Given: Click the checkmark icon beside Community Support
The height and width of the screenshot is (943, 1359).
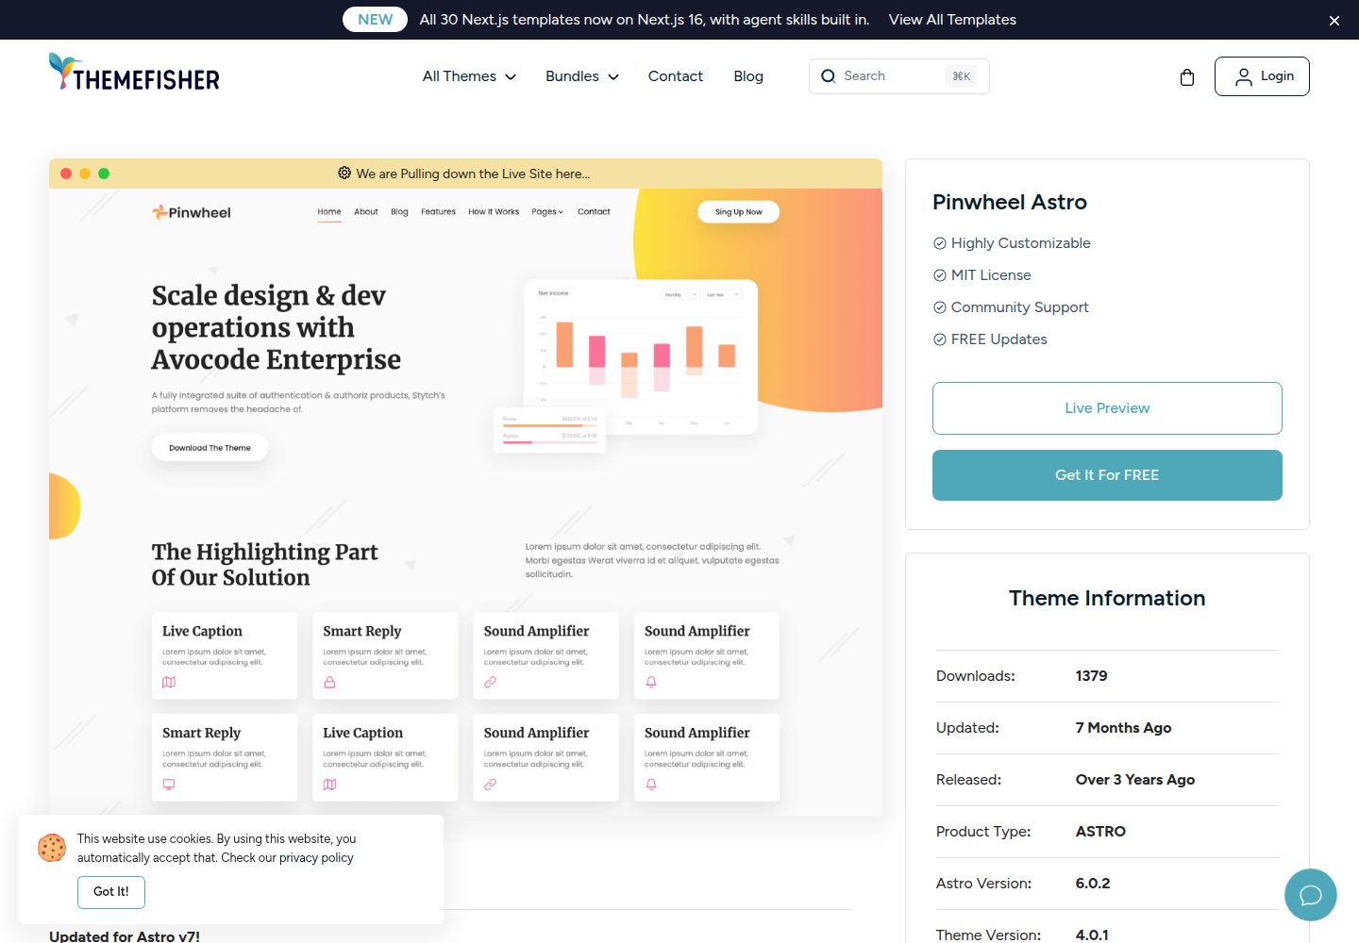Looking at the screenshot, I should point(940,307).
